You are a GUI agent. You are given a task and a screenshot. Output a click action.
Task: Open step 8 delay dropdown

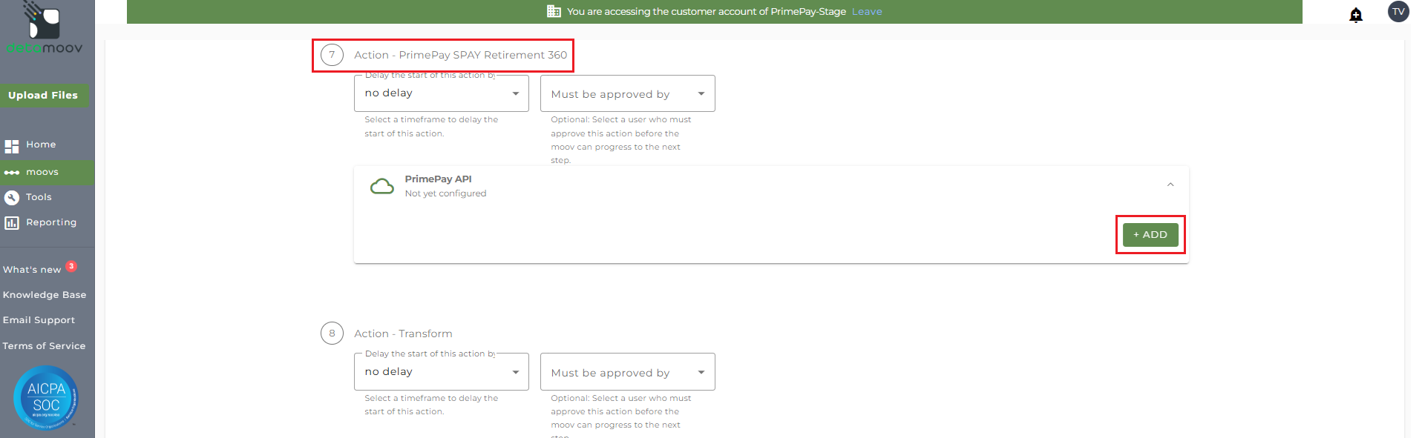point(442,372)
